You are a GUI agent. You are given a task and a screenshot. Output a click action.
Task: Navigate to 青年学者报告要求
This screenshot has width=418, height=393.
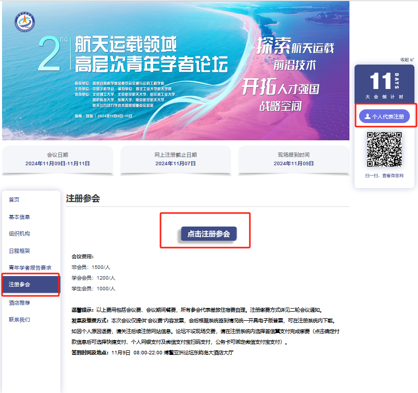[30, 268]
